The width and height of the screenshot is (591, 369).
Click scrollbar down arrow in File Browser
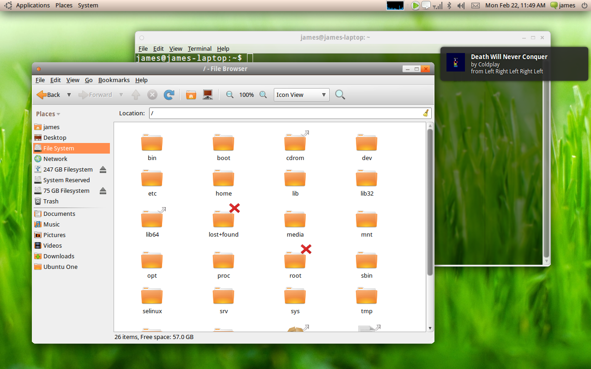pyautogui.click(x=430, y=328)
